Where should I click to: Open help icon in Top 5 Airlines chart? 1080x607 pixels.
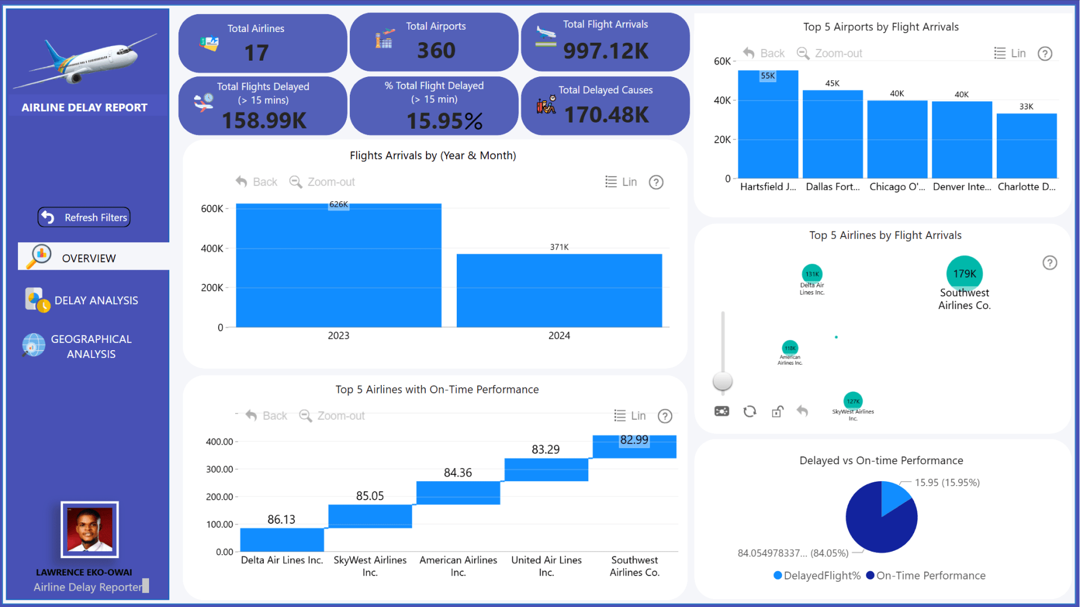(x=1050, y=262)
